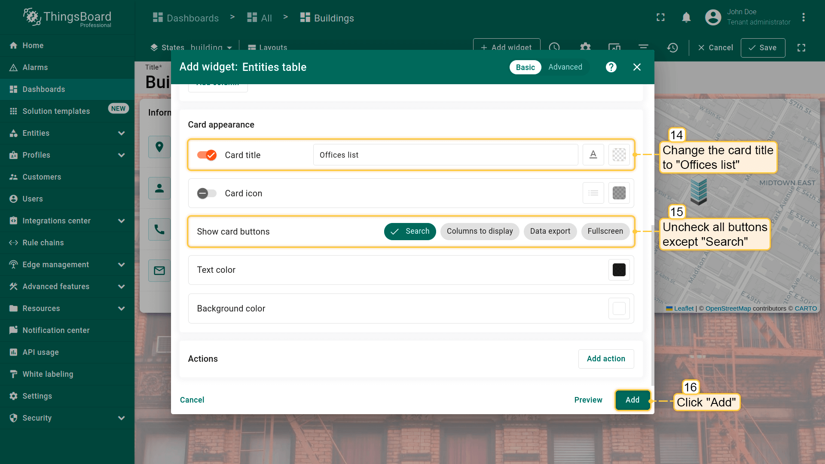Open the widget help question mark icon

pos(611,67)
